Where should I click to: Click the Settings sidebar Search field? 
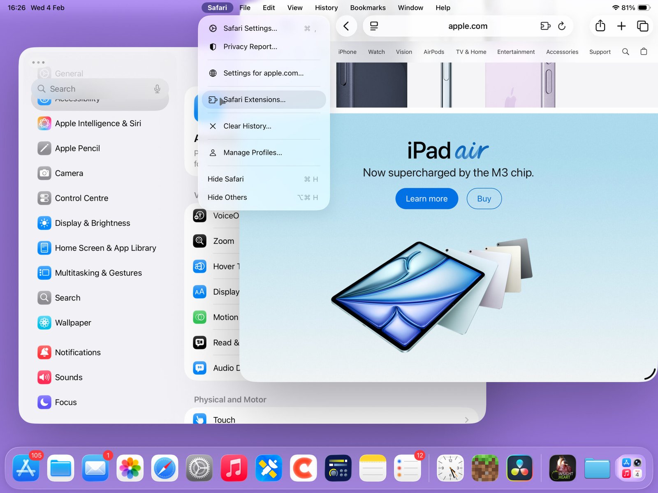[100, 89]
